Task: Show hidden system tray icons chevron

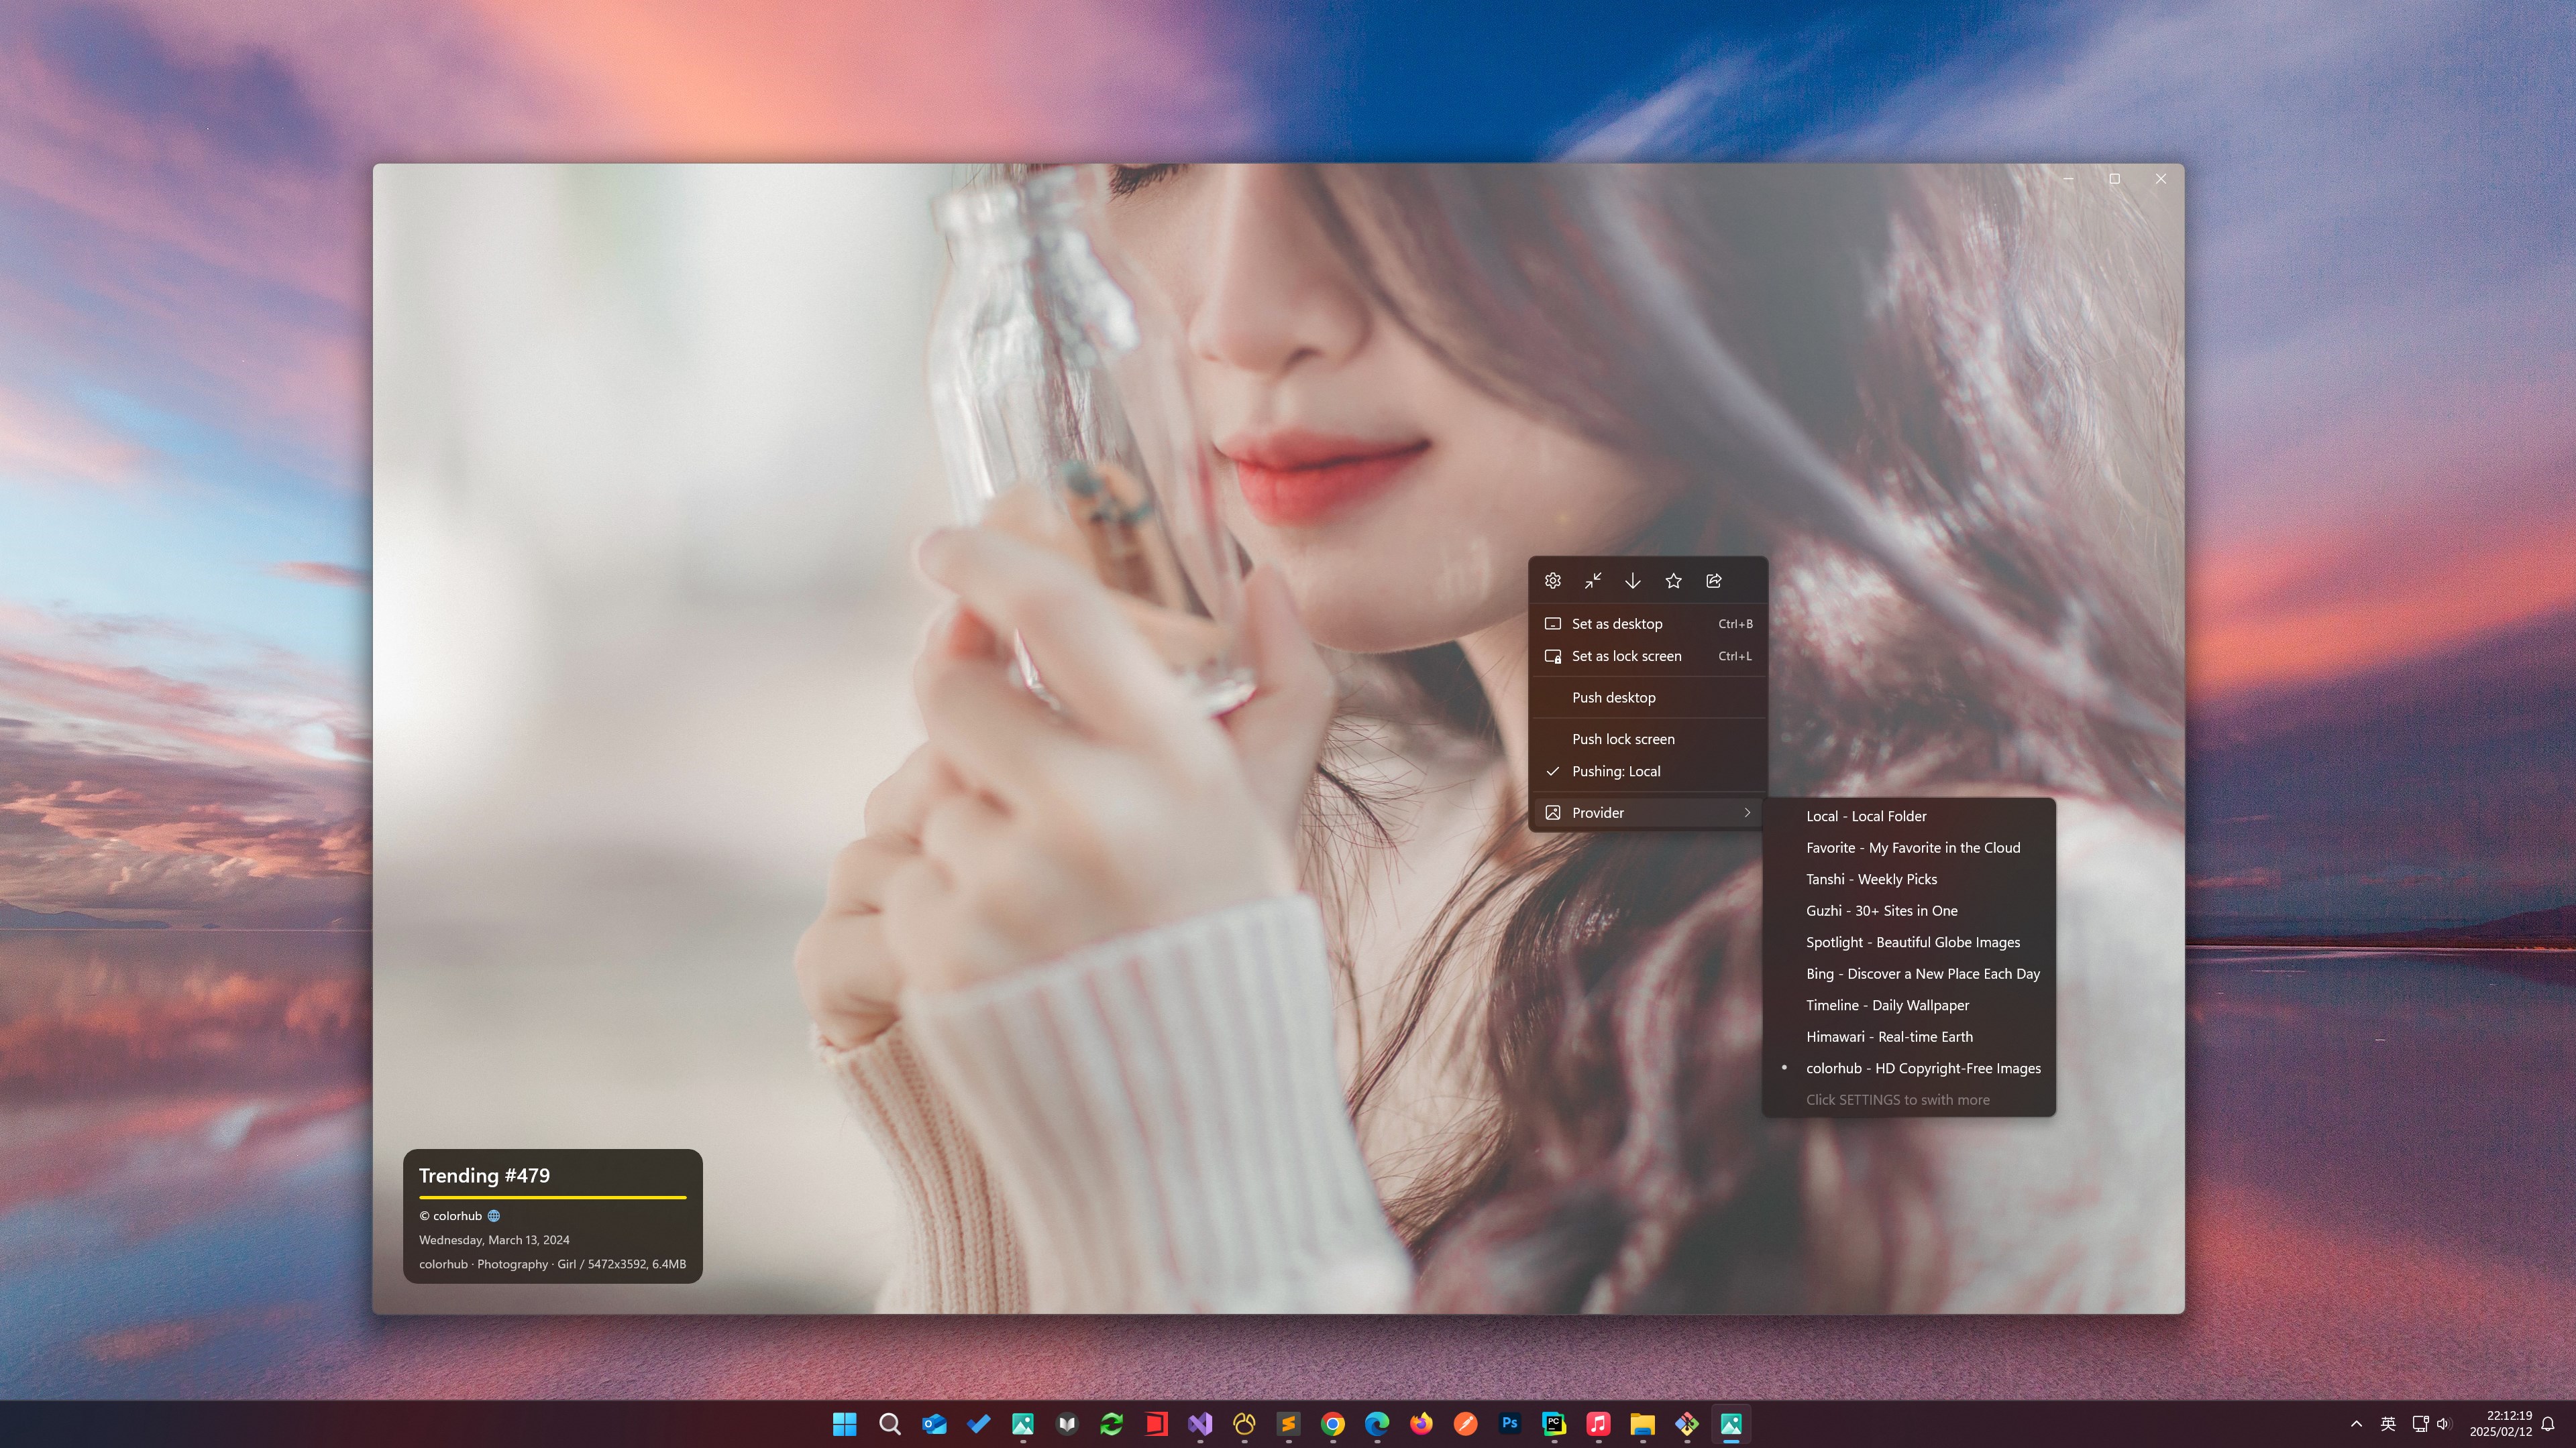Action: pyautogui.click(x=2356, y=1424)
